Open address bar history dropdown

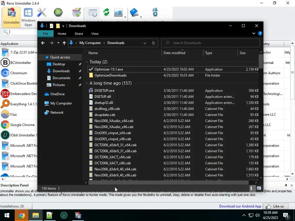pos(145,43)
